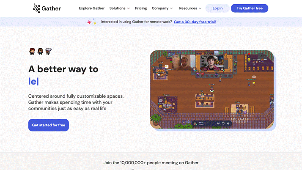Click the Gather virtual office preview image
The height and width of the screenshot is (170, 302).
(211, 90)
